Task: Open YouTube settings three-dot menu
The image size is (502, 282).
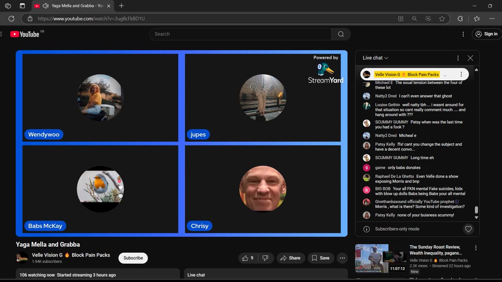Action: coord(463,34)
